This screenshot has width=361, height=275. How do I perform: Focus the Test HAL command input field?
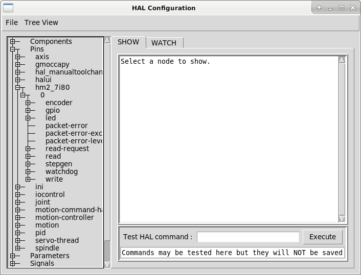pyautogui.click(x=248, y=237)
